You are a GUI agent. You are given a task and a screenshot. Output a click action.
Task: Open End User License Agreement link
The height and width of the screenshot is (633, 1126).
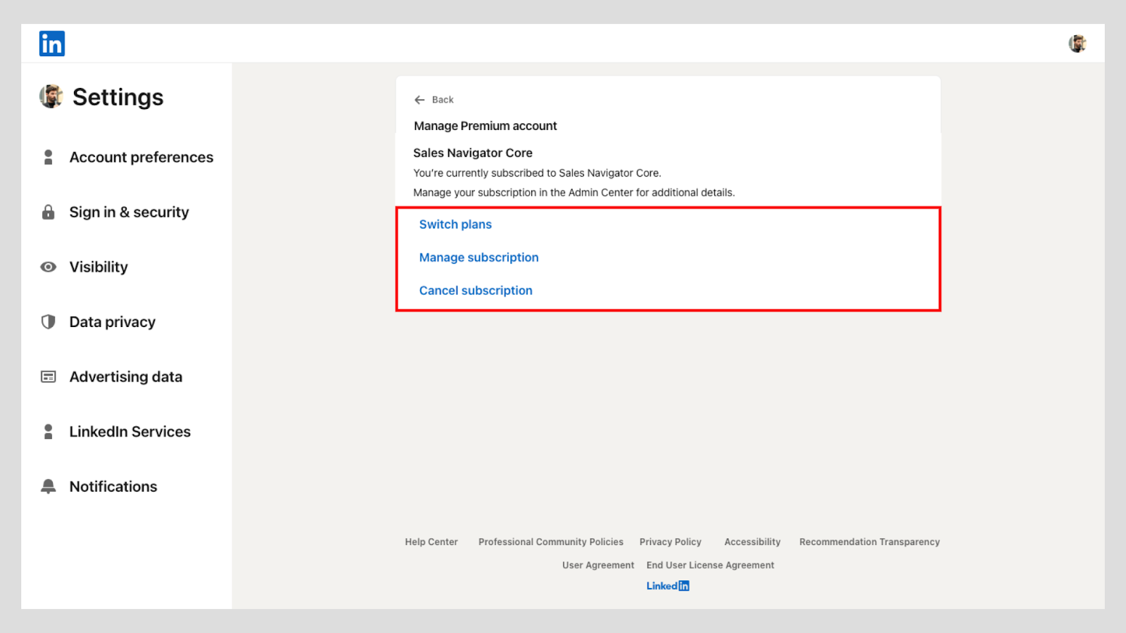(x=710, y=565)
